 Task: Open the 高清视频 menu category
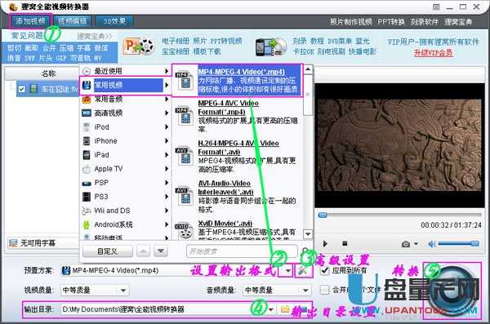125,113
